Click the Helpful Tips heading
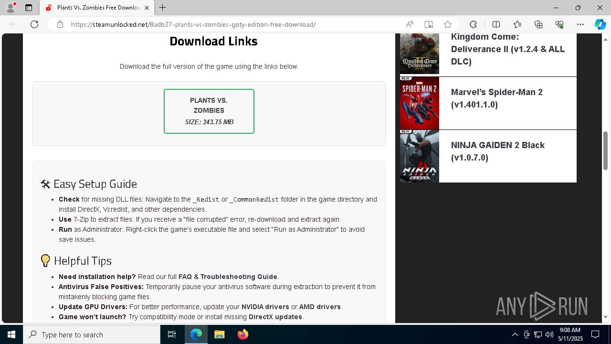The image size is (611, 344). click(x=76, y=261)
